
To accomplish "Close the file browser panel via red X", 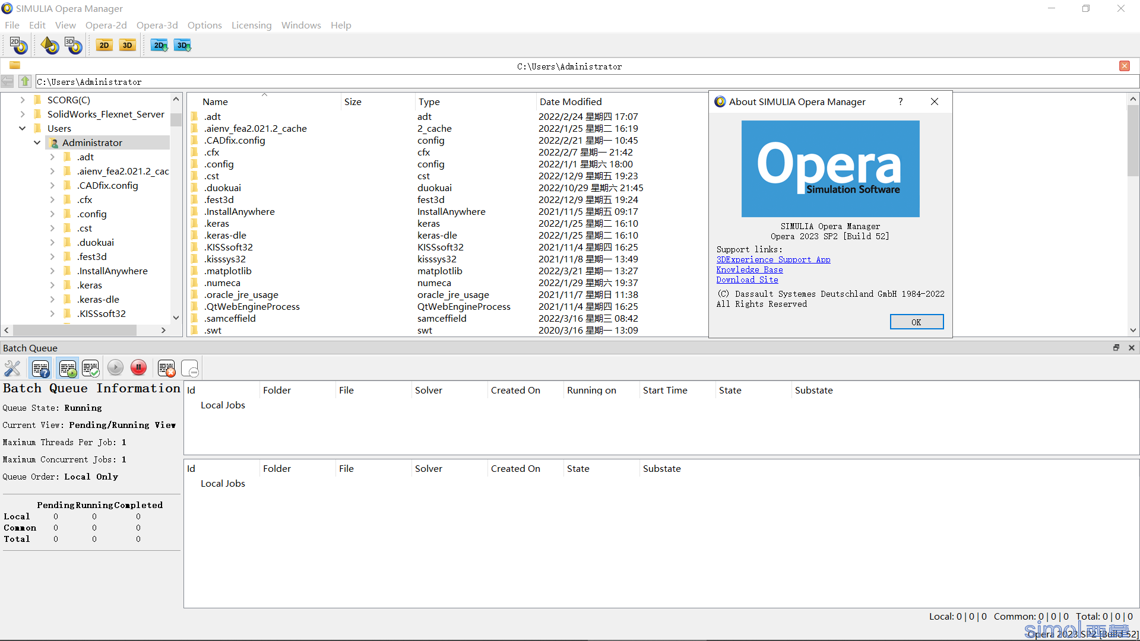I will (1125, 66).
